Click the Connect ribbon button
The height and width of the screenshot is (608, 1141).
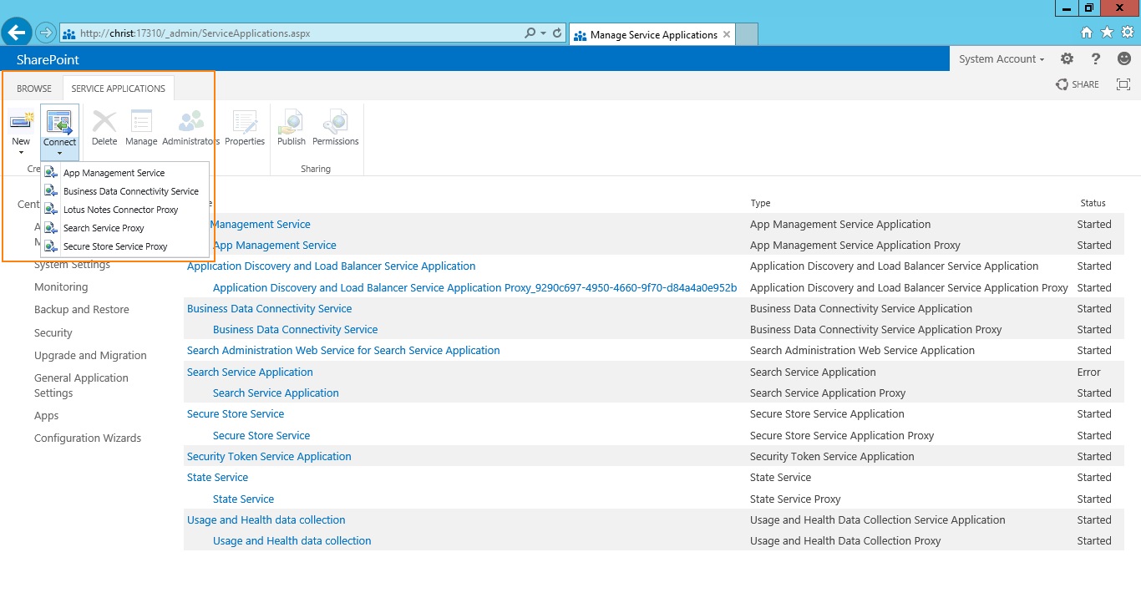point(59,132)
